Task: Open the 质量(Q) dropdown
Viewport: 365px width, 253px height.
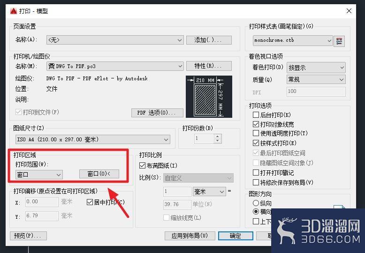Action: 316,80
